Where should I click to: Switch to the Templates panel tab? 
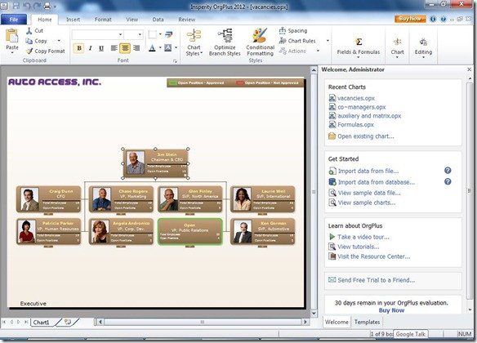pyautogui.click(x=367, y=322)
